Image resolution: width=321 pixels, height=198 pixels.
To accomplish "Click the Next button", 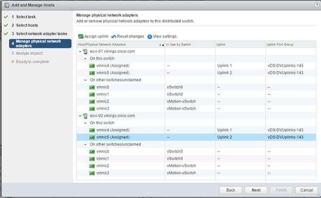I will pos(256,190).
